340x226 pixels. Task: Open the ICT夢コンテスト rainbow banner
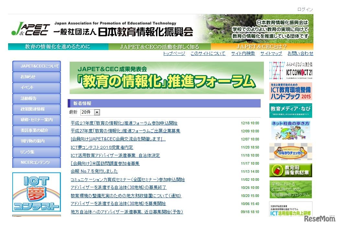coord(36,192)
